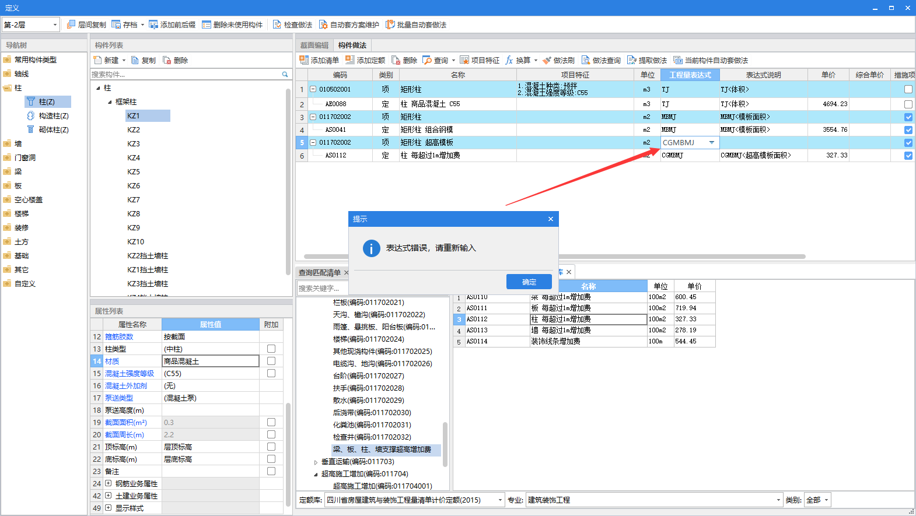Expand the 垂直运输 tree node
Screen dimensions: 916x516
point(316,462)
